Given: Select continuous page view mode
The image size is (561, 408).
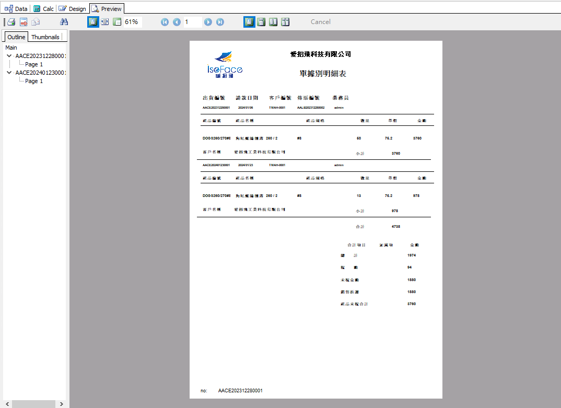Looking at the screenshot, I should 262,22.
